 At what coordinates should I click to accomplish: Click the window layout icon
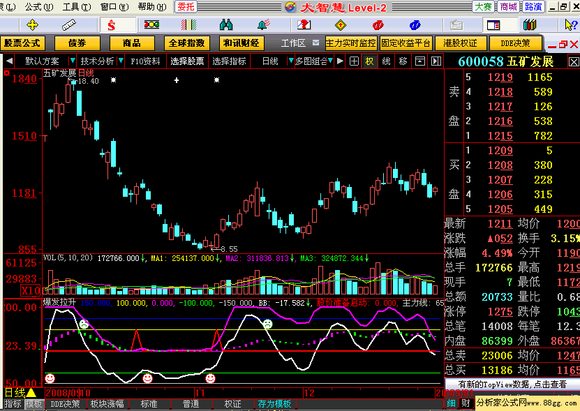(493, 25)
